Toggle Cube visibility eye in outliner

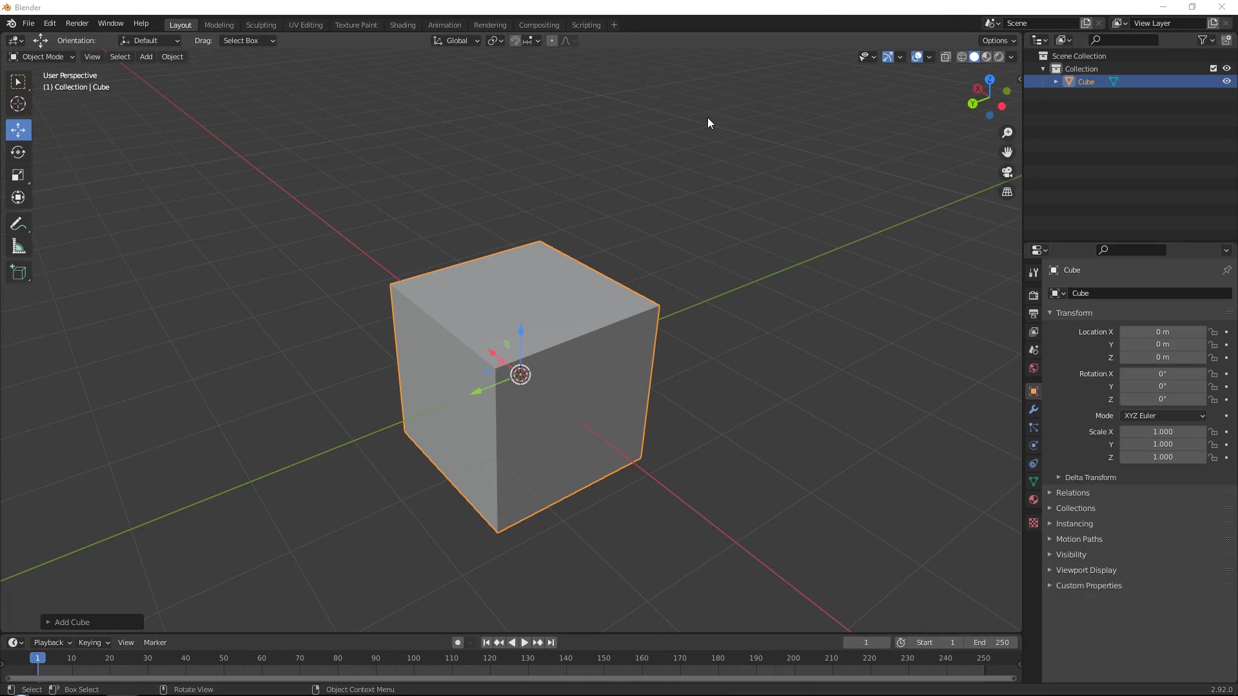1226,82
